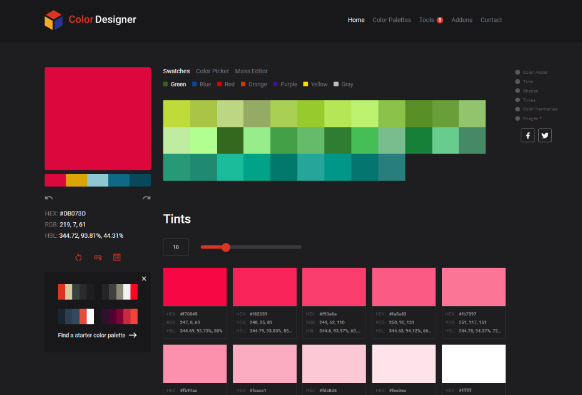Close the starter palette popup

click(x=143, y=279)
